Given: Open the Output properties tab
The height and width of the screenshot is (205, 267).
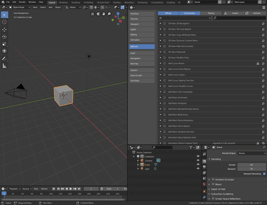Looking at the screenshot, I should [x=204, y=167].
